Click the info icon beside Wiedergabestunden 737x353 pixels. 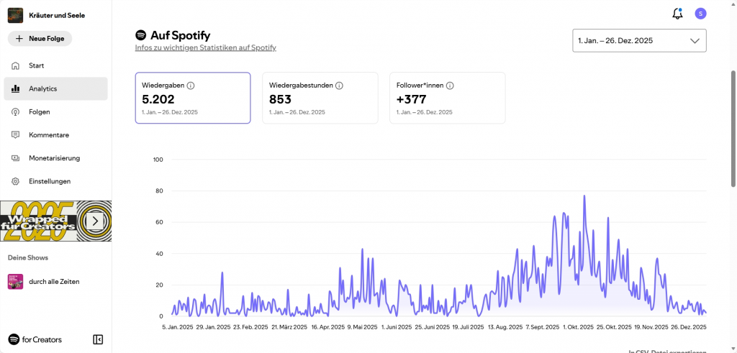pos(339,85)
